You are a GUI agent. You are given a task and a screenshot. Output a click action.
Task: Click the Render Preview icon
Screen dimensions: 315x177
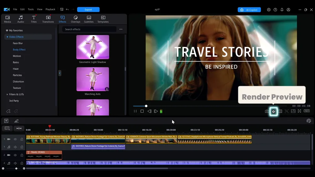[x=274, y=111]
